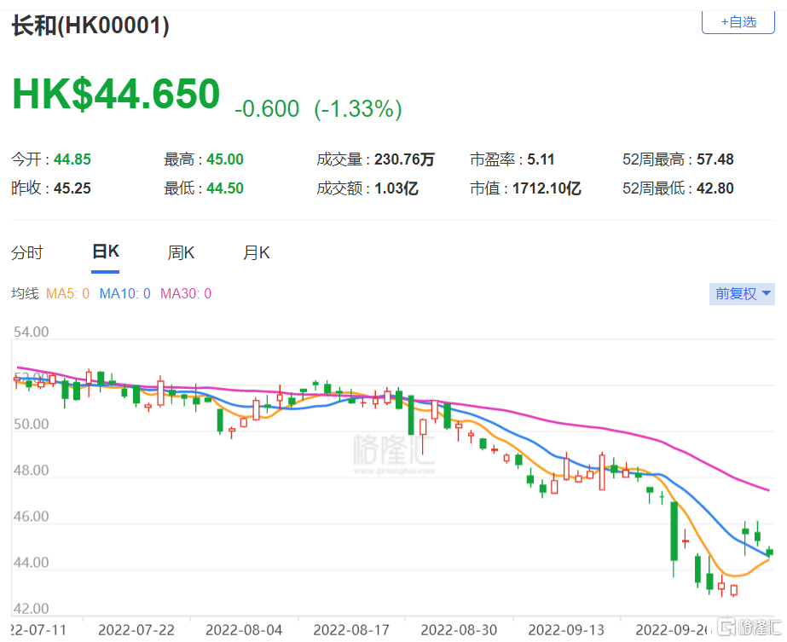Click the 市盈率 5.11 P/E value
Viewport: 787px width, 642px height.
coord(541,159)
